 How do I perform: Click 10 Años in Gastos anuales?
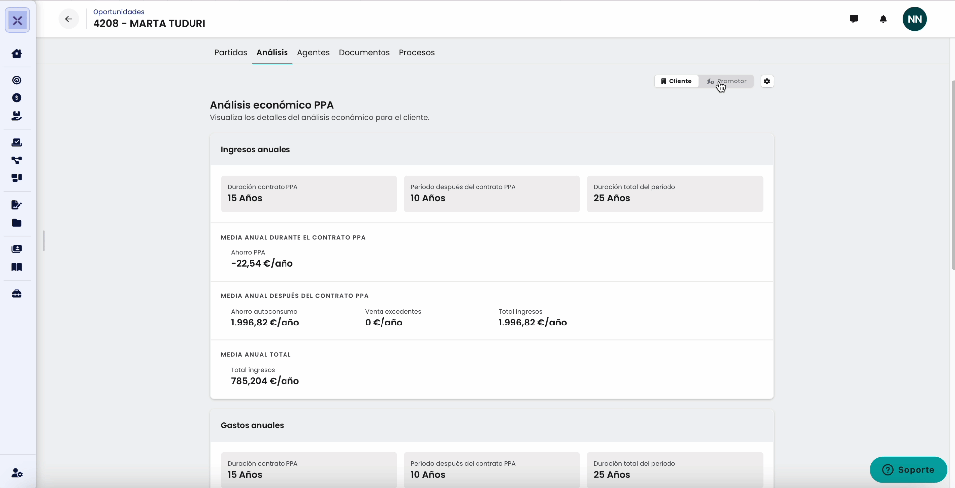pyautogui.click(x=428, y=474)
